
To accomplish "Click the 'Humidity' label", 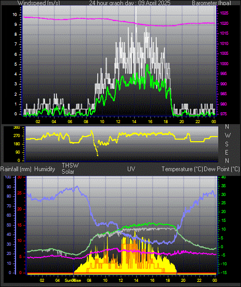I will 44,169.
